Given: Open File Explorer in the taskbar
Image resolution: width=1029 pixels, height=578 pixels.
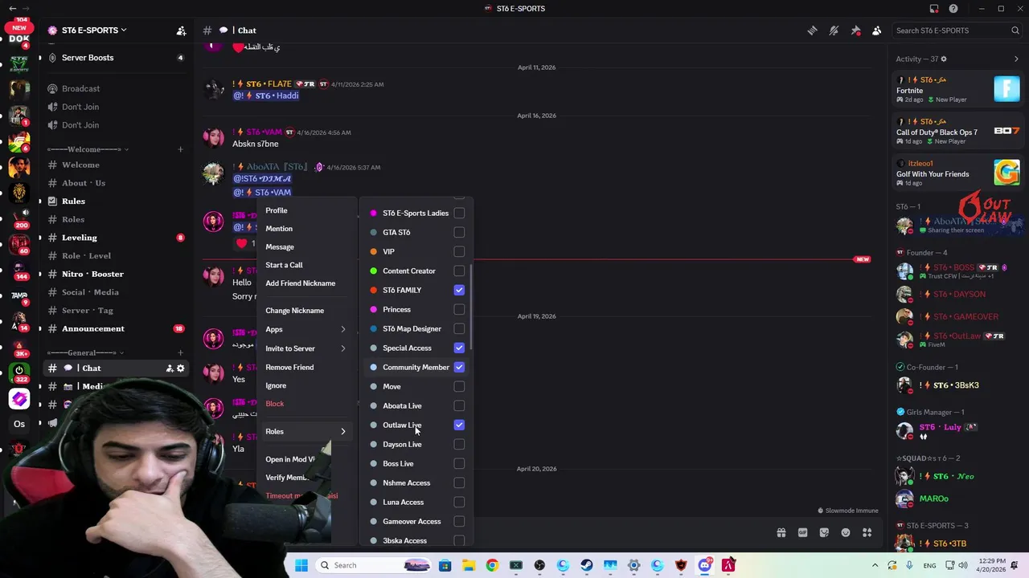Looking at the screenshot, I should 469,565.
